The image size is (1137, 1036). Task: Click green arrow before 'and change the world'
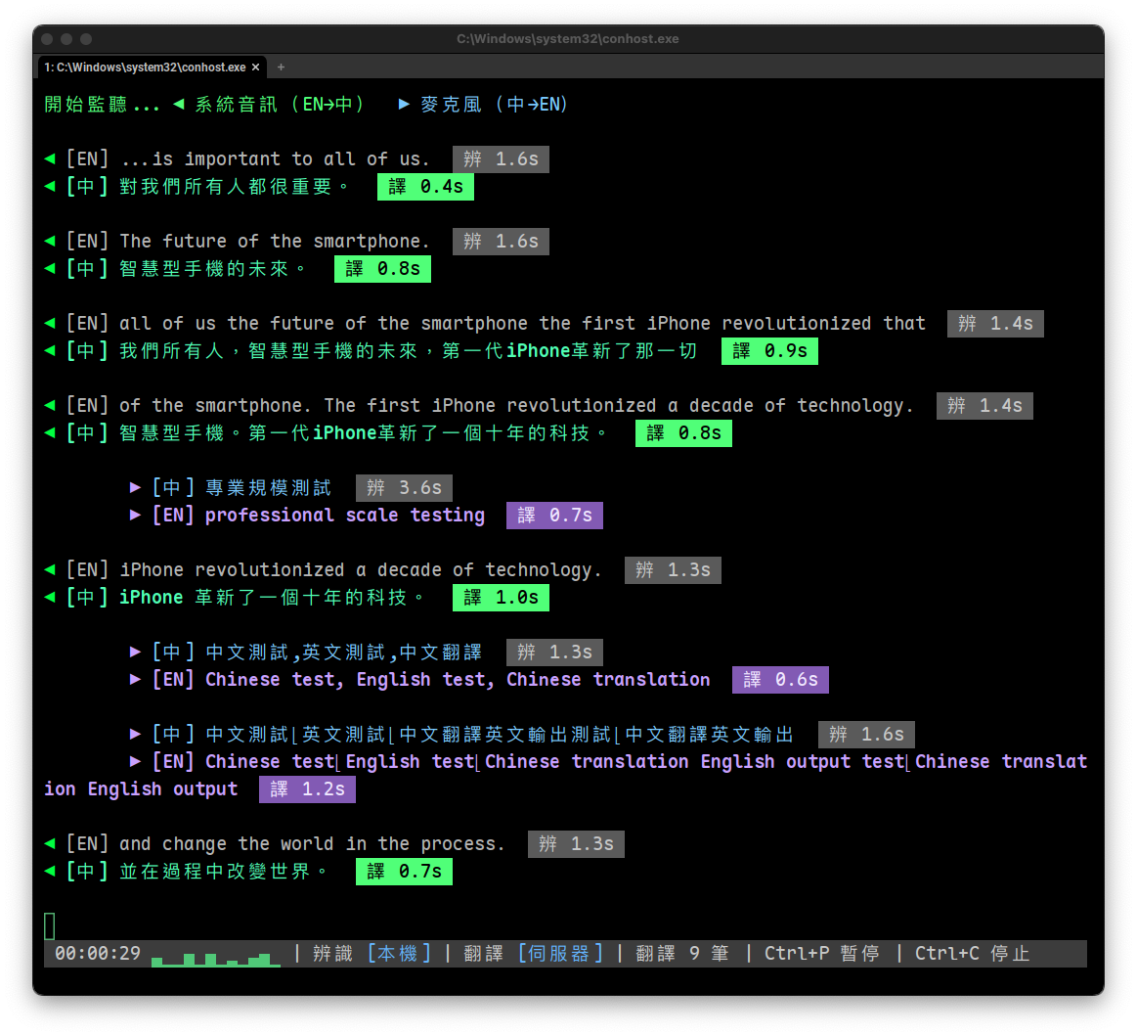click(x=49, y=843)
